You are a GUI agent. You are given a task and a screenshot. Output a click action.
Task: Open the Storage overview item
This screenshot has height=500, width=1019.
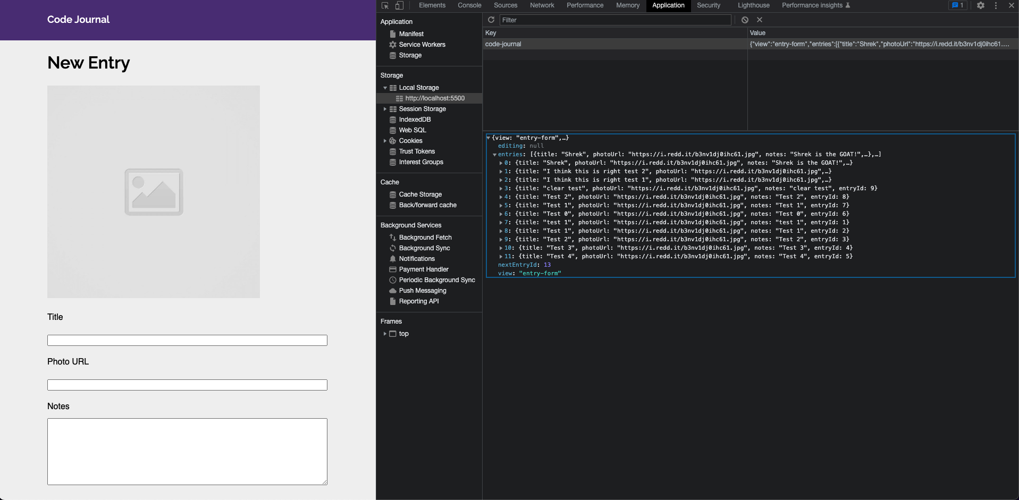click(410, 55)
